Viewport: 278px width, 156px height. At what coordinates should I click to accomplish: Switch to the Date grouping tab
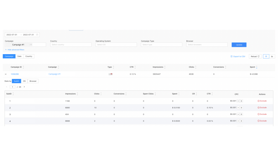click(19, 56)
